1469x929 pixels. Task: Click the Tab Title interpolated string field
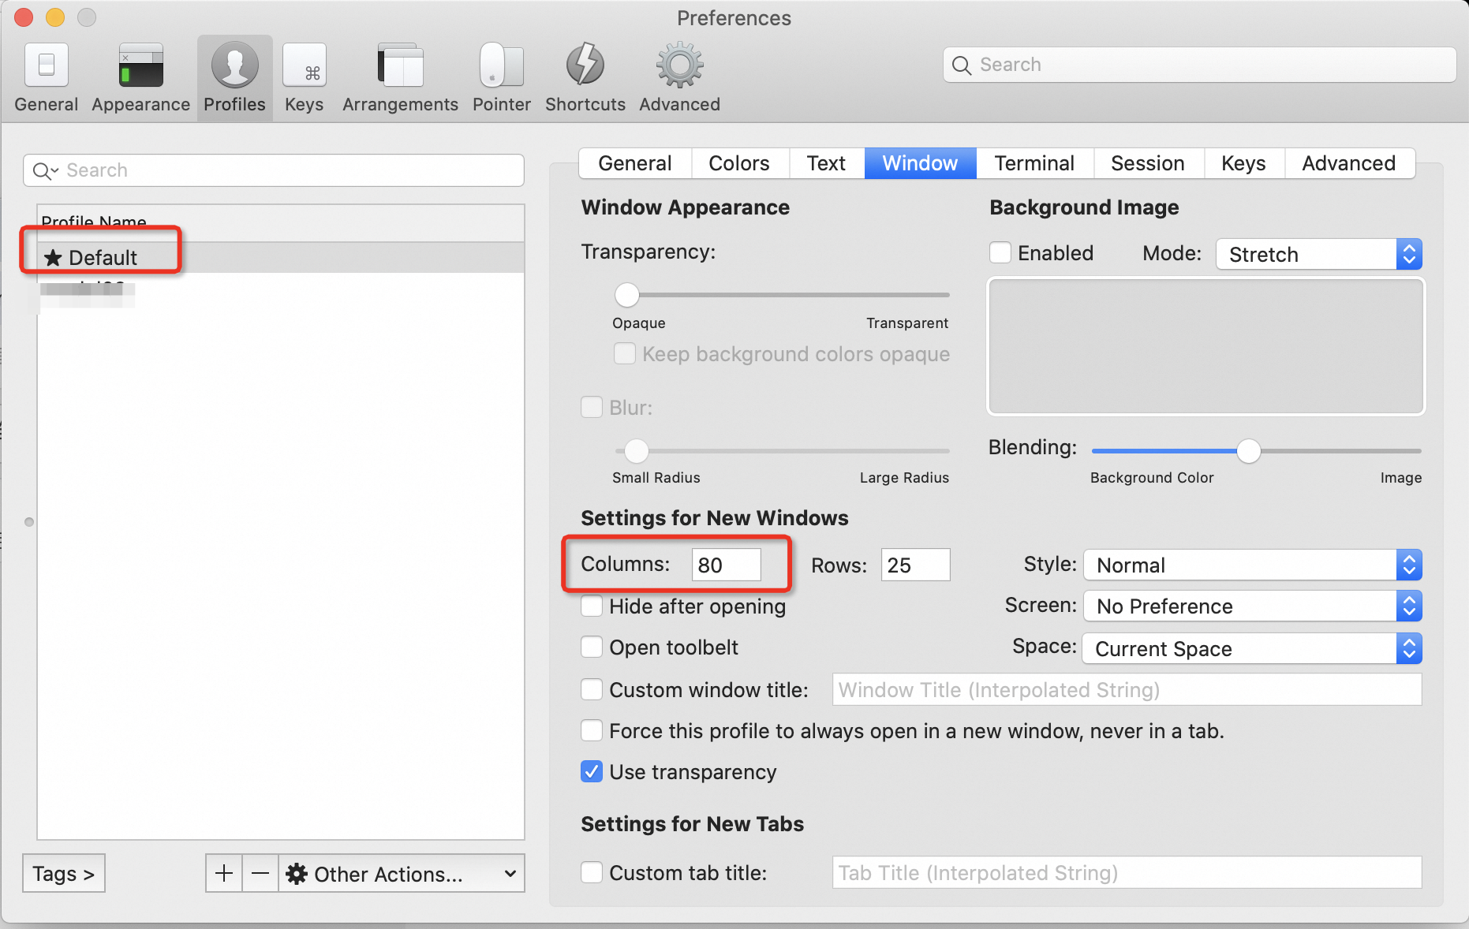point(1127,872)
